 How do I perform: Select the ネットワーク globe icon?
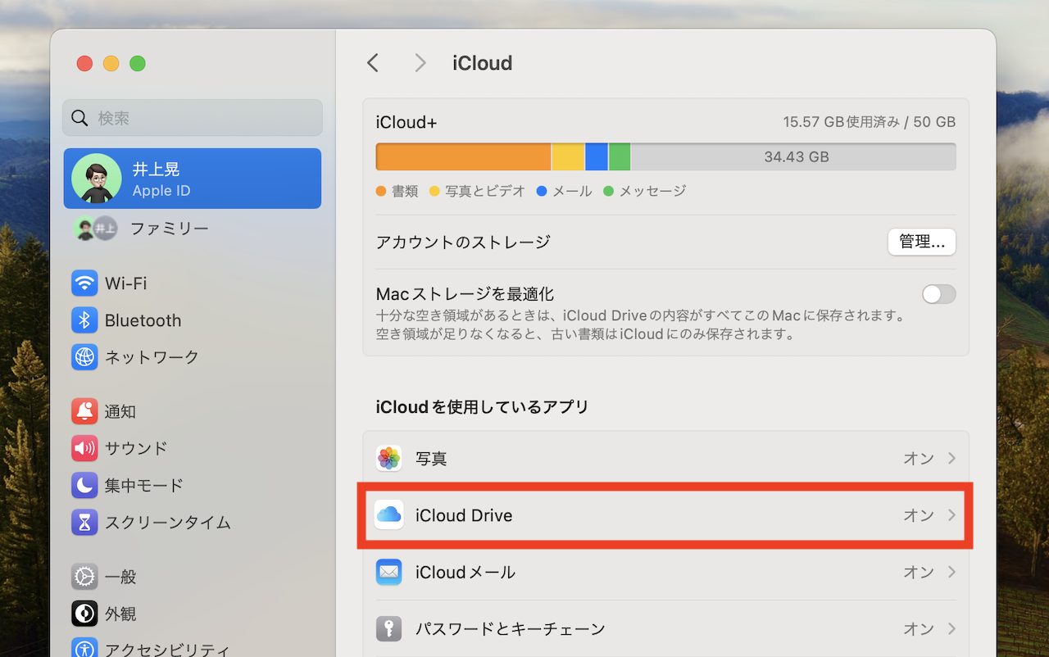(84, 357)
